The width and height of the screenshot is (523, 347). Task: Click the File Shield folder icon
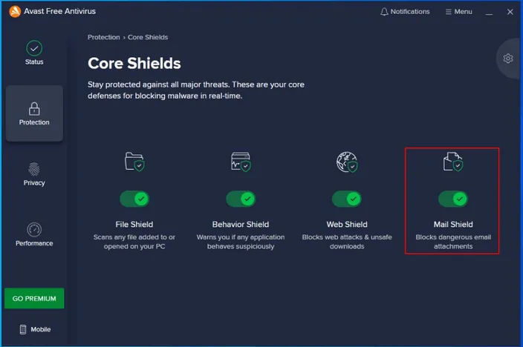point(134,162)
